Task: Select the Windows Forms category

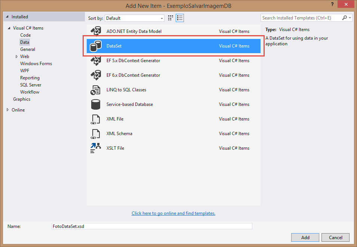Action: click(36, 64)
